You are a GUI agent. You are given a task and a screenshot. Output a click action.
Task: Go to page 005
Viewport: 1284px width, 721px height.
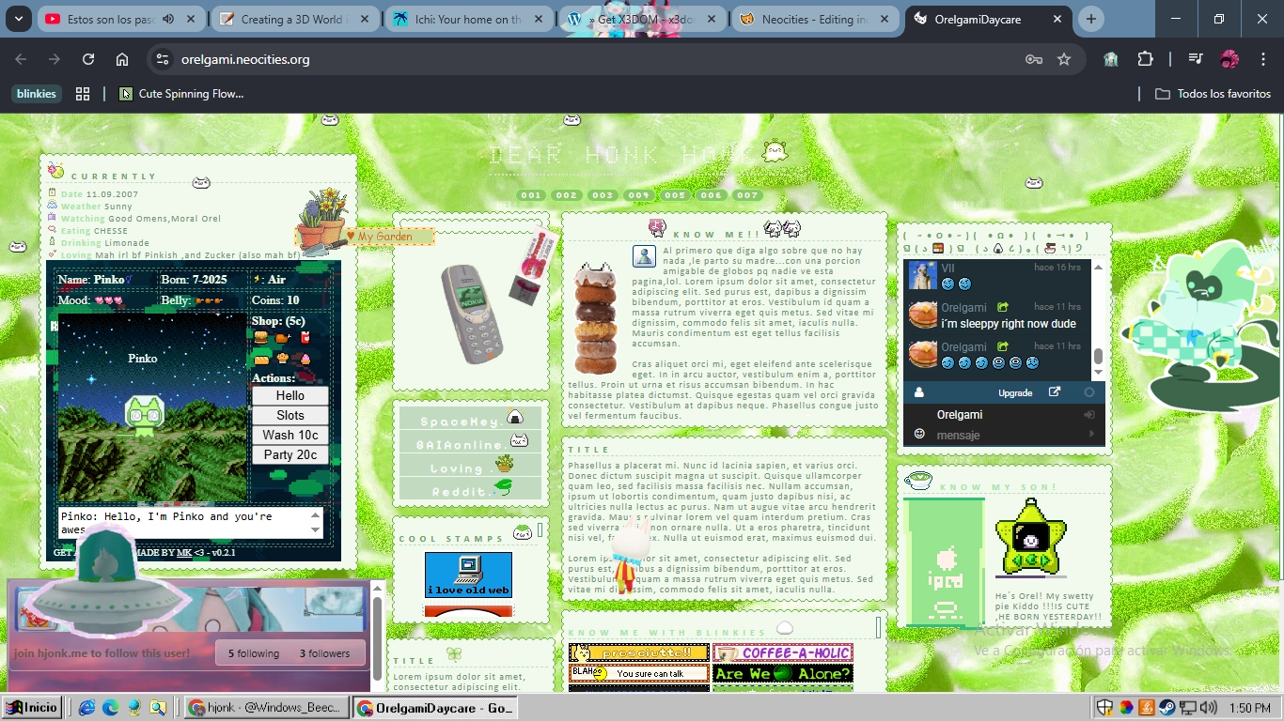point(675,195)
